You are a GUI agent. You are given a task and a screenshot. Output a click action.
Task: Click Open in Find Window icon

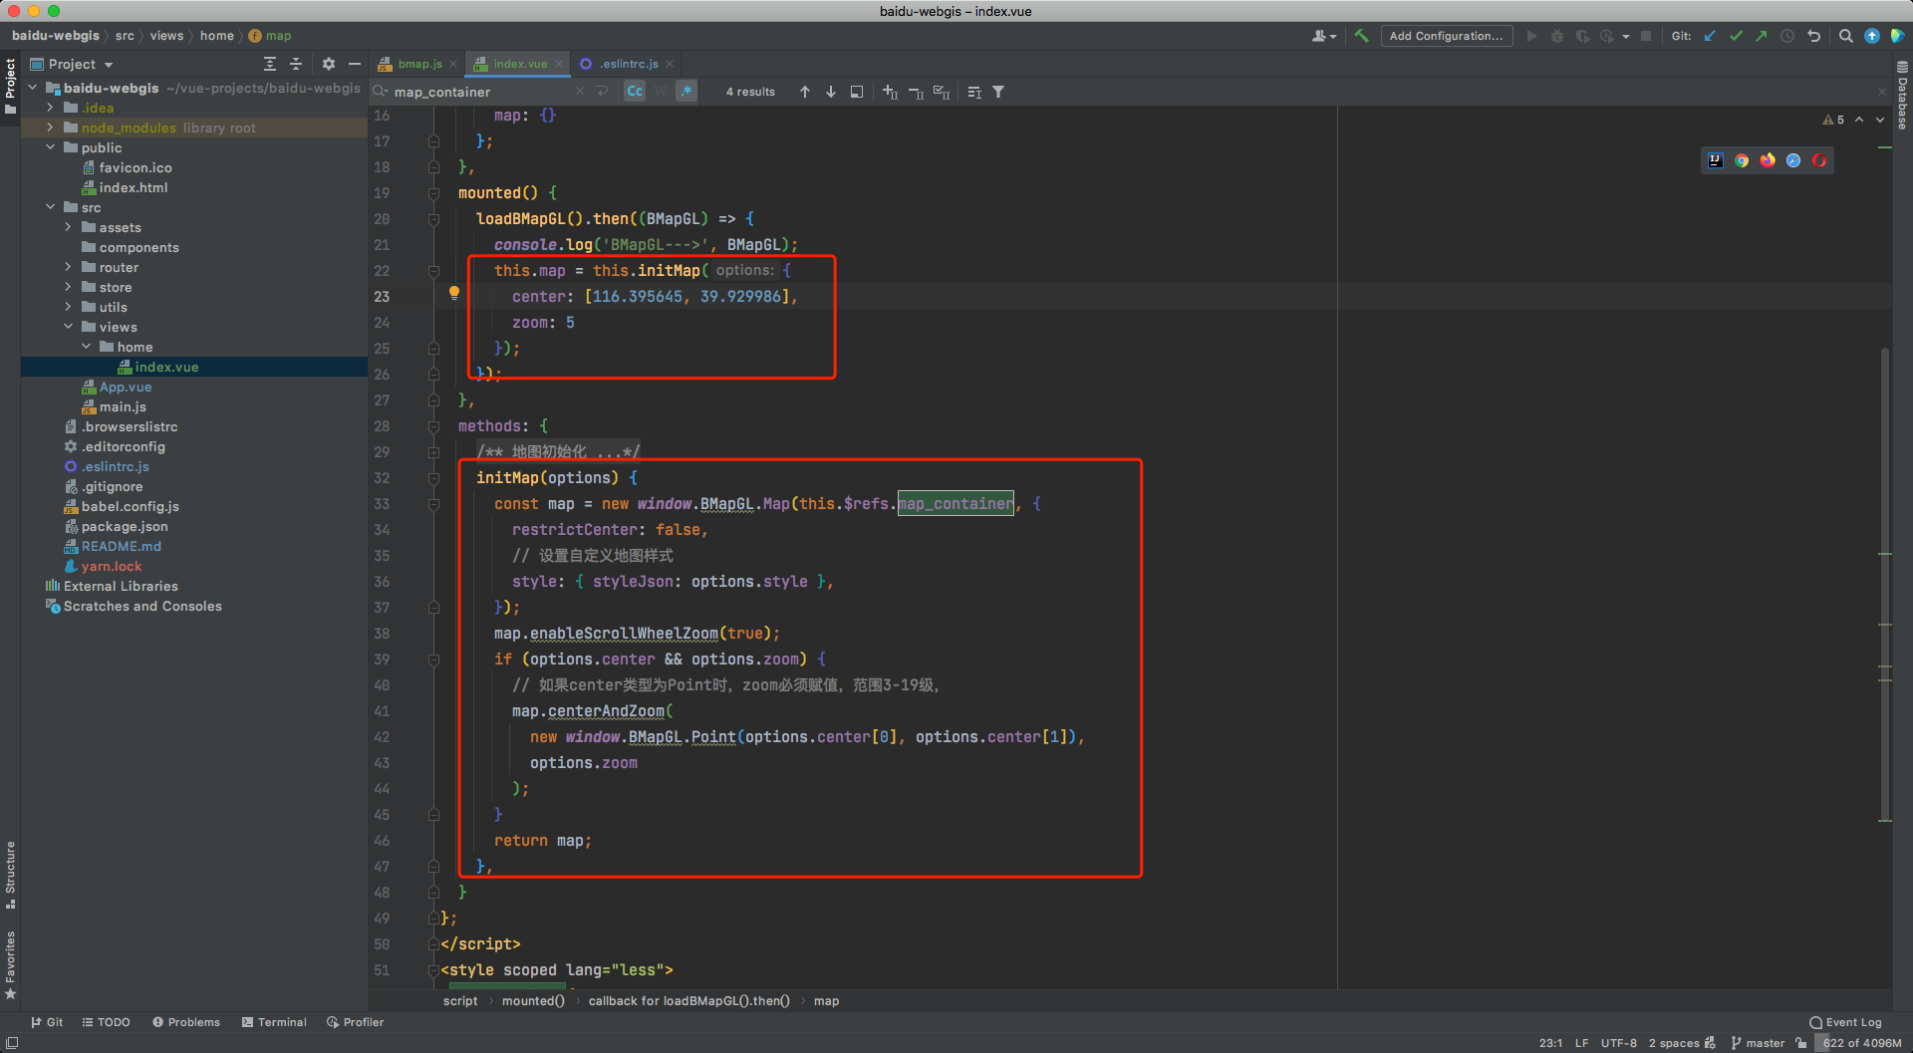[857, 92]
